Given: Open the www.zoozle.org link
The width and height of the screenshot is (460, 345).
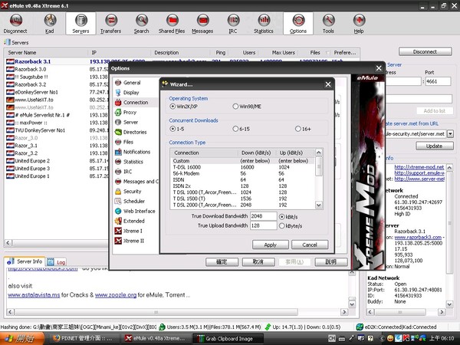Looking at the screenshot, I should click(x=116, y=295).
